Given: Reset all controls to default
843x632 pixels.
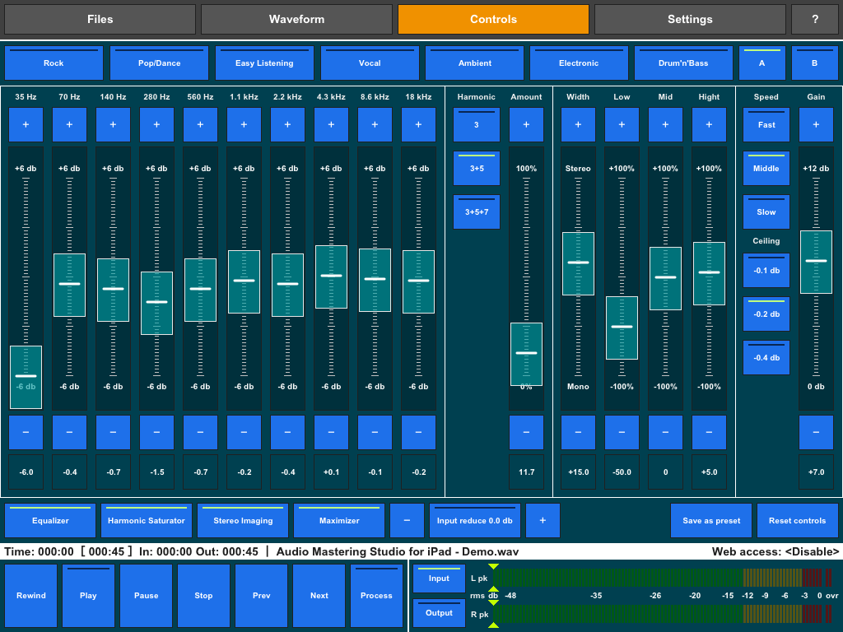Looking at the screenshot, I should 797,520.
